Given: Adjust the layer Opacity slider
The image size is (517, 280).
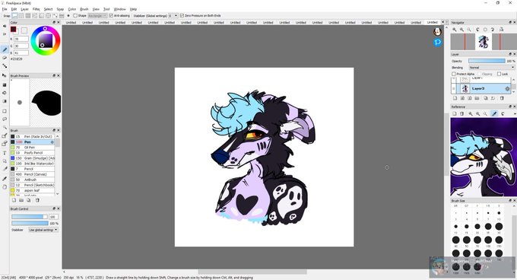Looking at the screenshot, I should pos(487,61).
